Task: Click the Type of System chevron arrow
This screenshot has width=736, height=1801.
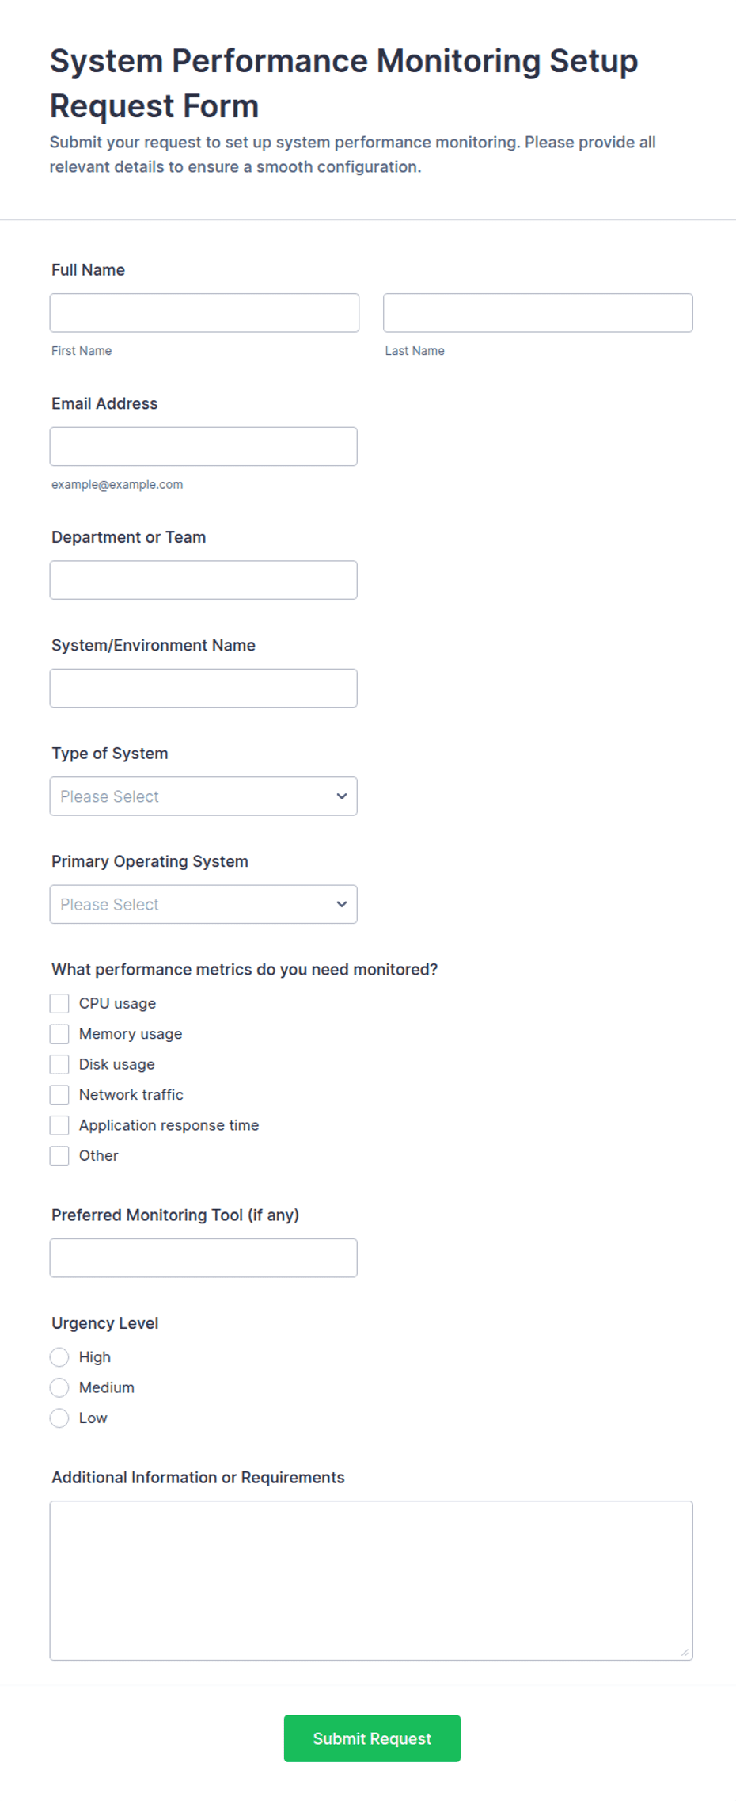Action: pyautogui.click(x=342, y=796)
